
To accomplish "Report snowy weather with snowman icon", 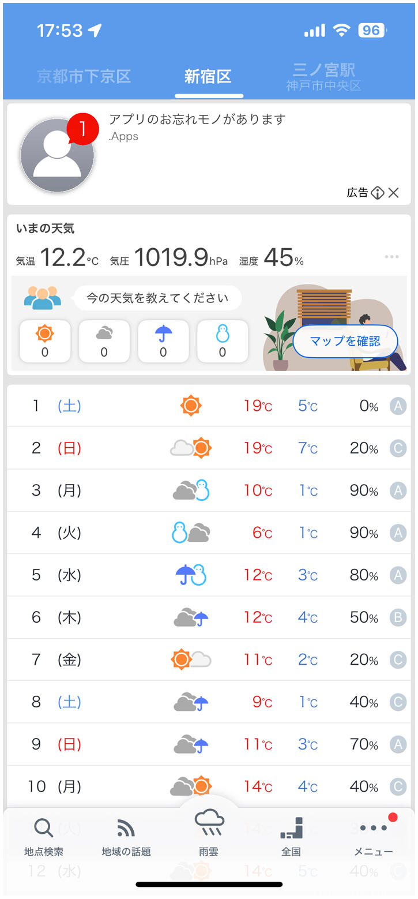I will pos(223,341).
